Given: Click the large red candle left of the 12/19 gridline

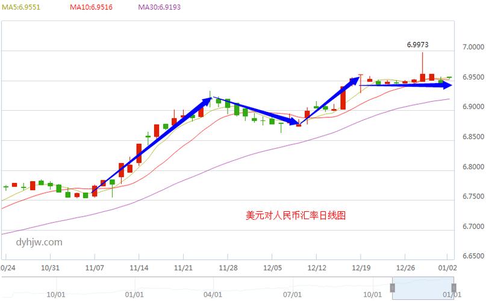Looking at the screenshot, I should click(343, 98).
